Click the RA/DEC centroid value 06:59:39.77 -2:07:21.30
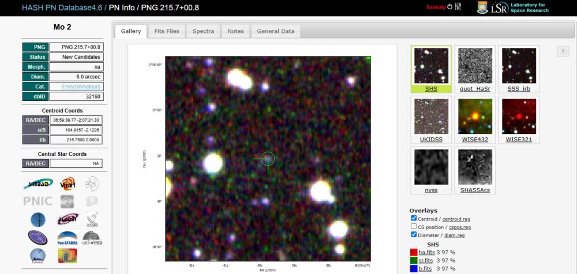 pos(76,120)
